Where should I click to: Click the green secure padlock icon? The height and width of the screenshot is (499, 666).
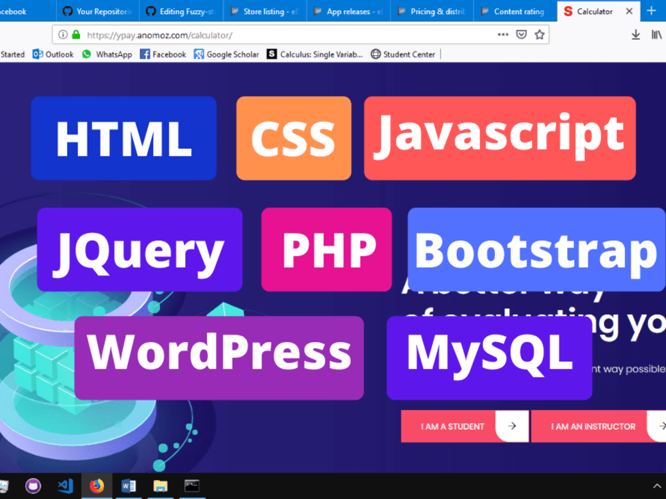tap(76, 35)
